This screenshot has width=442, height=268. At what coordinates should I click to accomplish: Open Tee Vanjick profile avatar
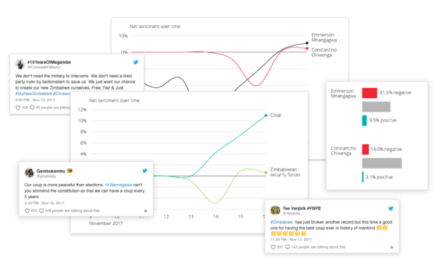(x=275, y=209)
